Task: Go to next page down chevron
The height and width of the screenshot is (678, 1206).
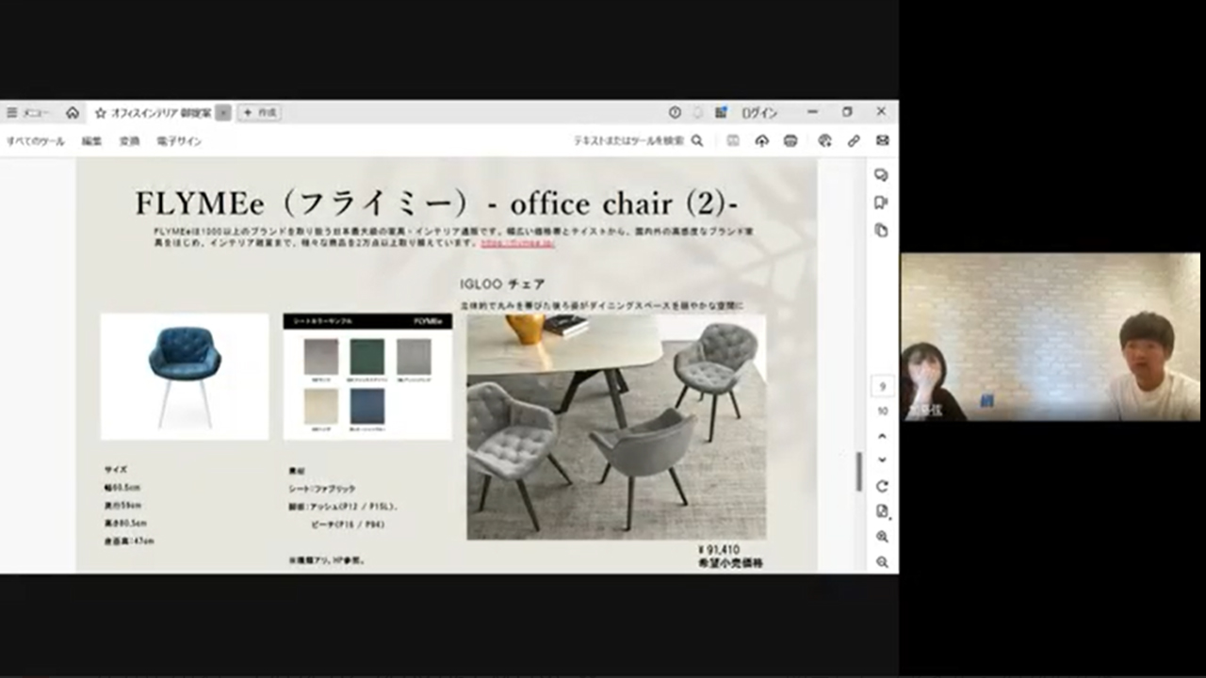Action: [882, 460]
